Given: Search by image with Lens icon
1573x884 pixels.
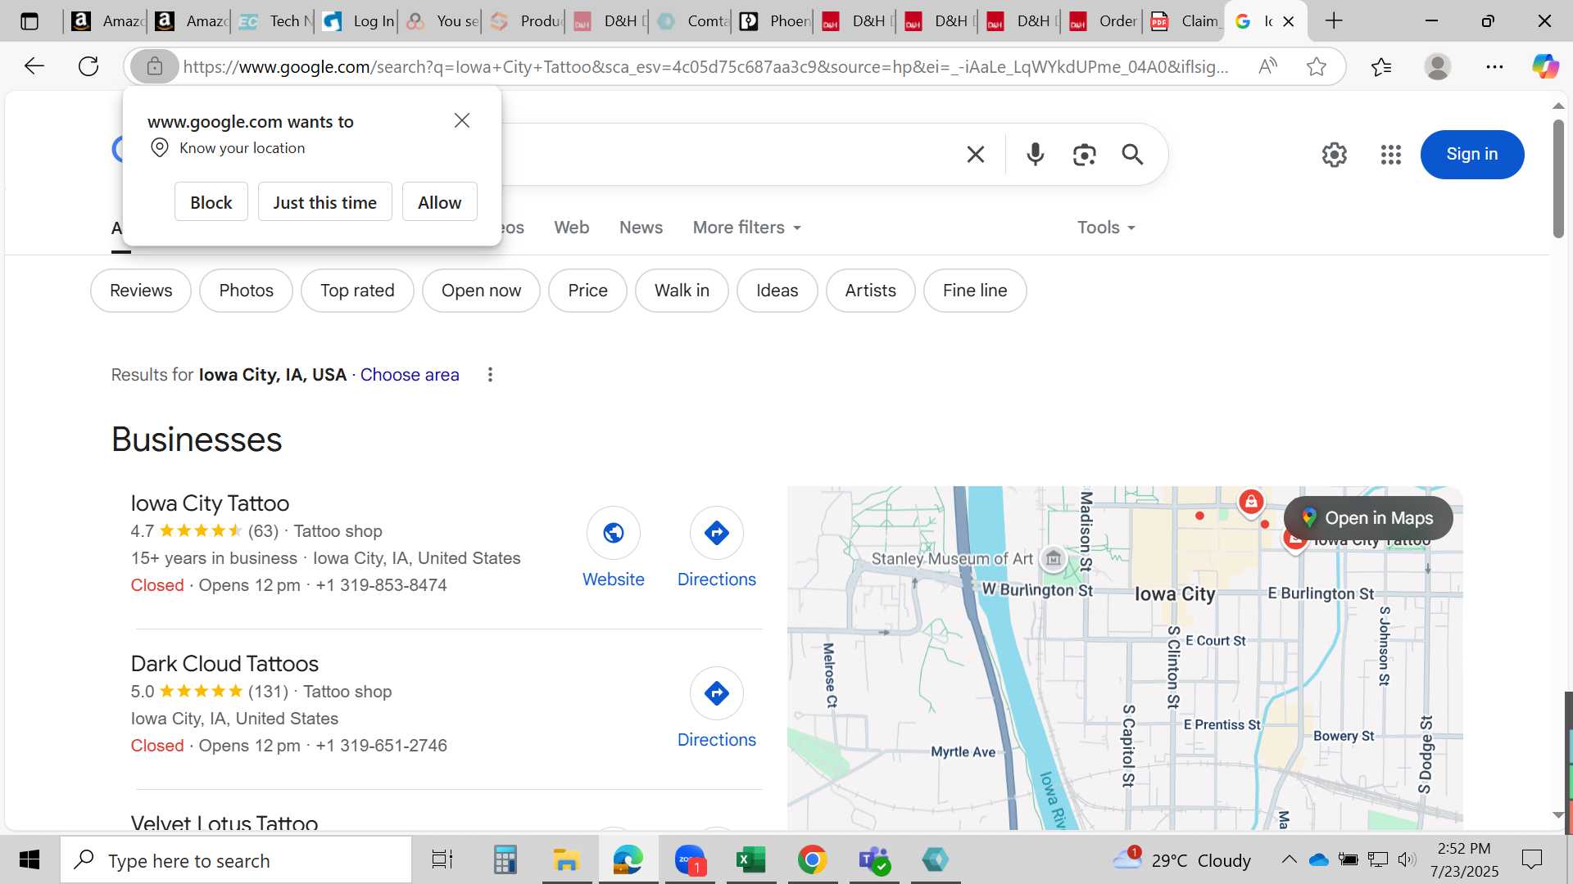Looking at the screenshot, I should tap(1085, 154).
